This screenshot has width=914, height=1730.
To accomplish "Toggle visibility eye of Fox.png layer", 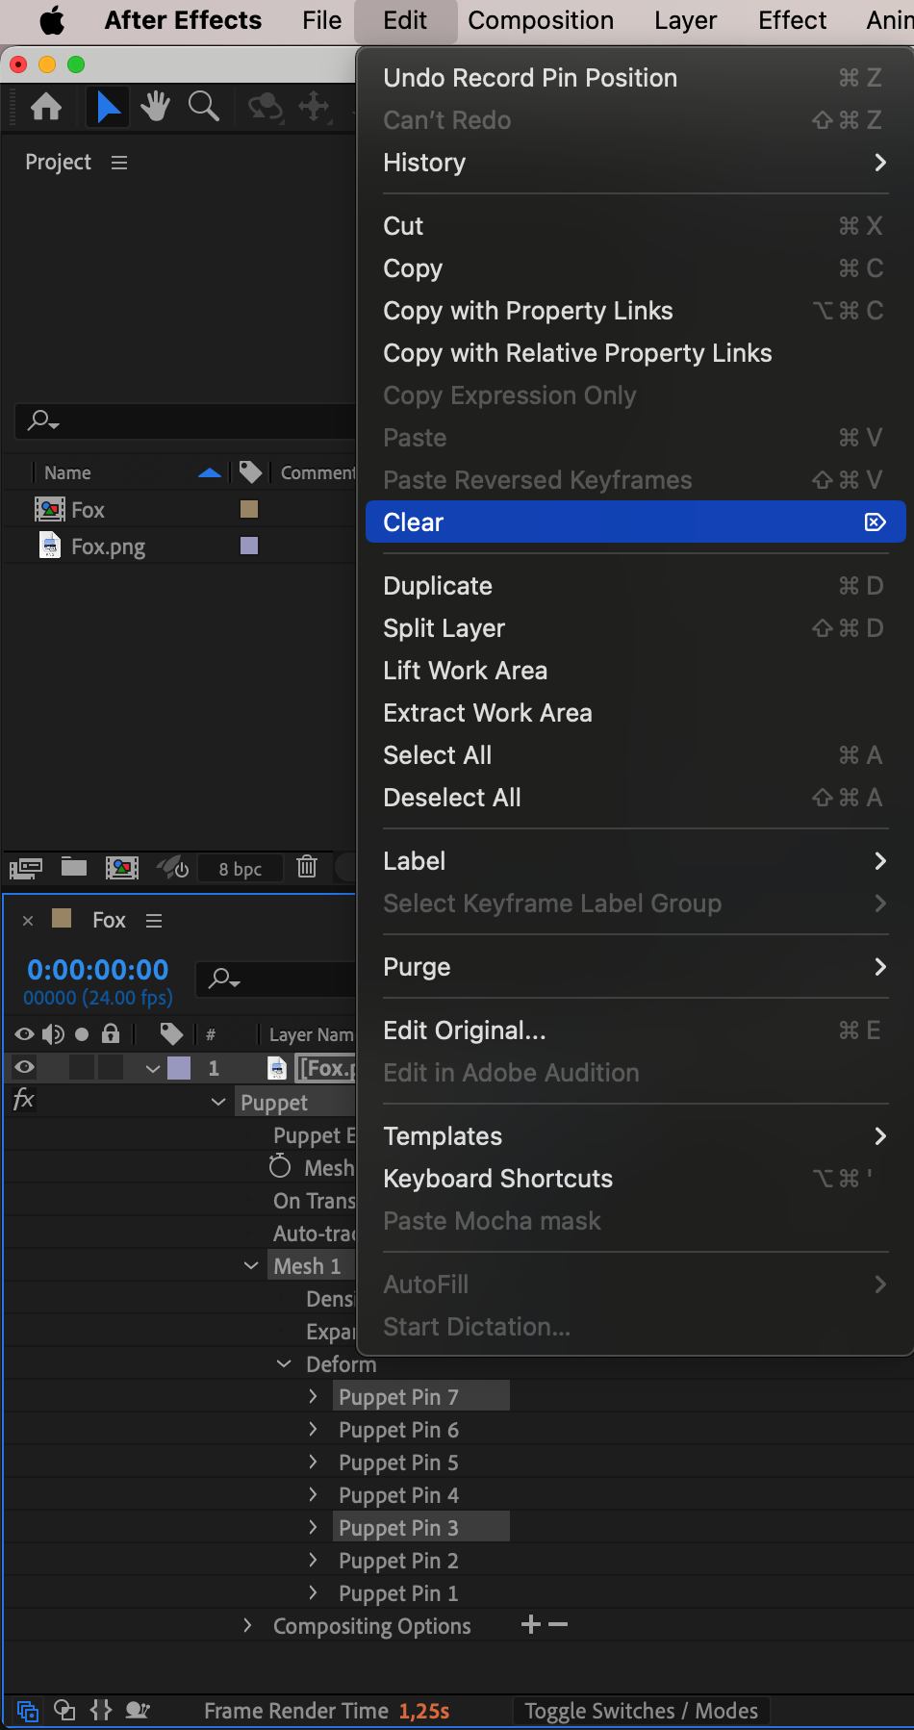I will click(x=24, y=1067).
